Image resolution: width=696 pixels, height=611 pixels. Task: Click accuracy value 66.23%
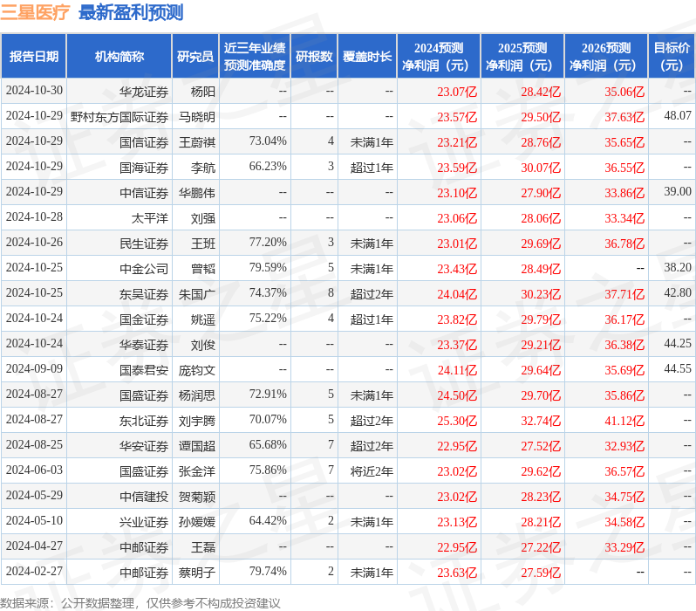tap(268, 167)
